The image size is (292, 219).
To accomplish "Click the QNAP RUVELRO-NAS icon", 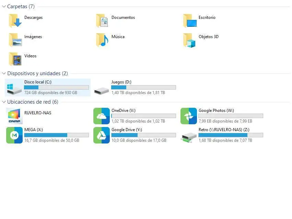I will pyautogui.click(x=14, y=116).
